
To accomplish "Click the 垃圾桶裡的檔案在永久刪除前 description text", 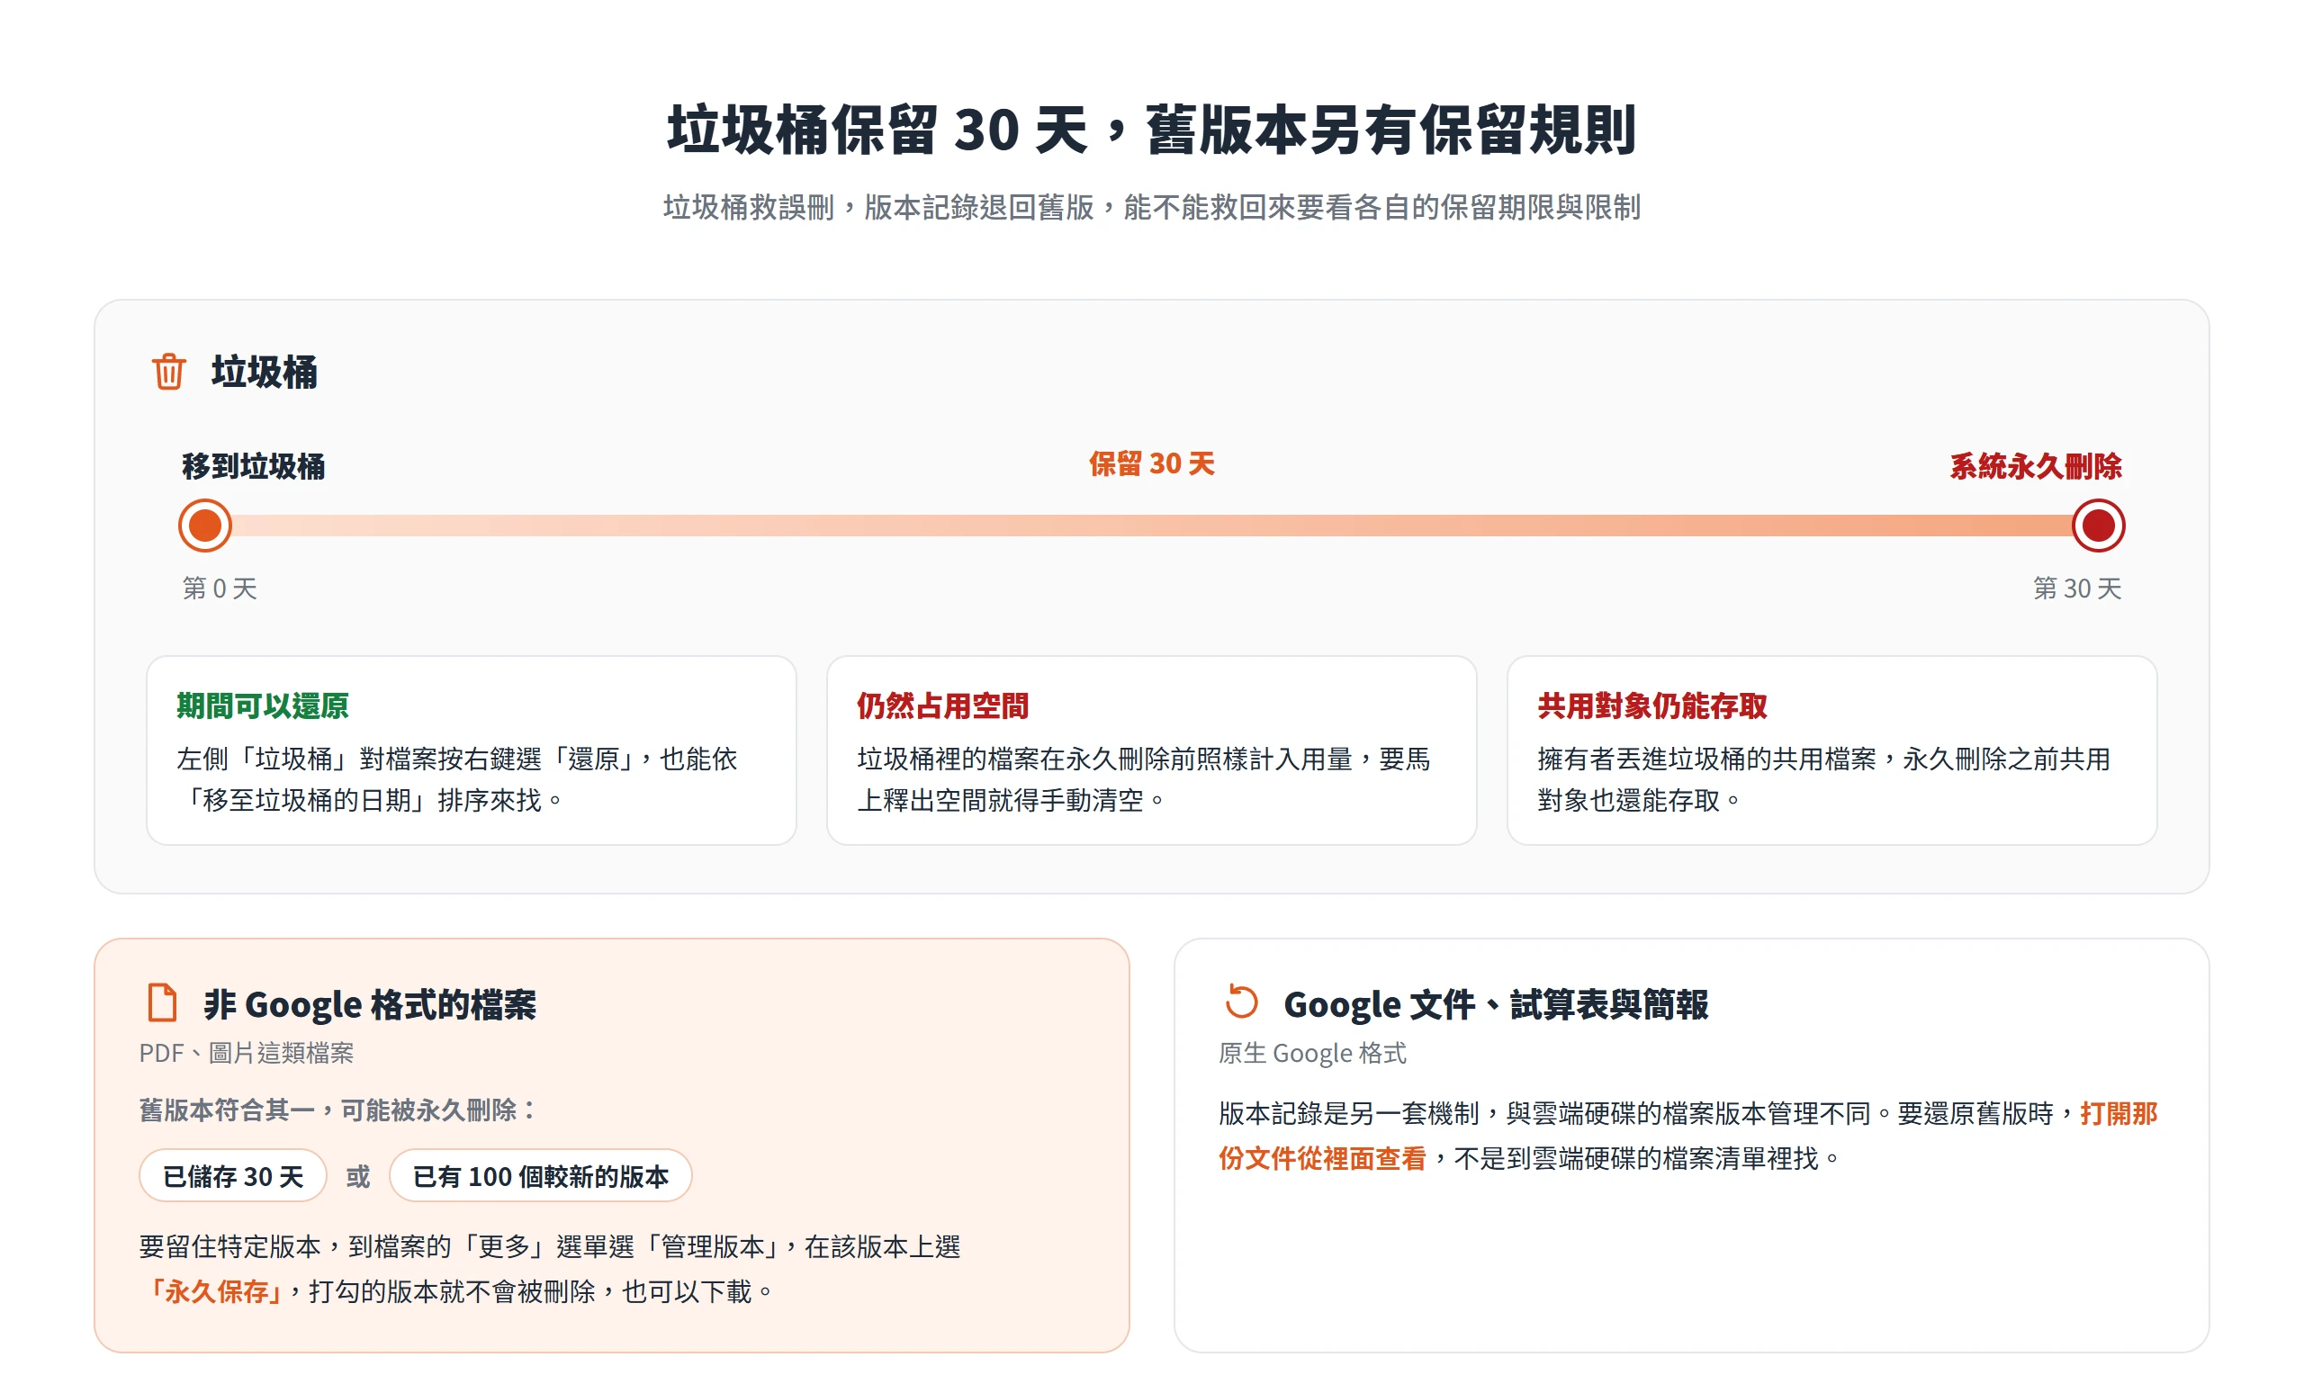I will click(x=1143, y=778).
